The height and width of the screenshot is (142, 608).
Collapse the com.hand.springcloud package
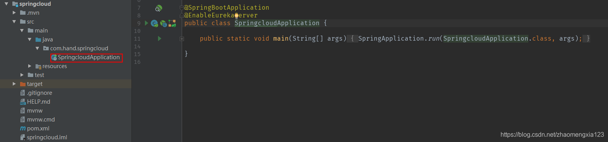(37, 48)
